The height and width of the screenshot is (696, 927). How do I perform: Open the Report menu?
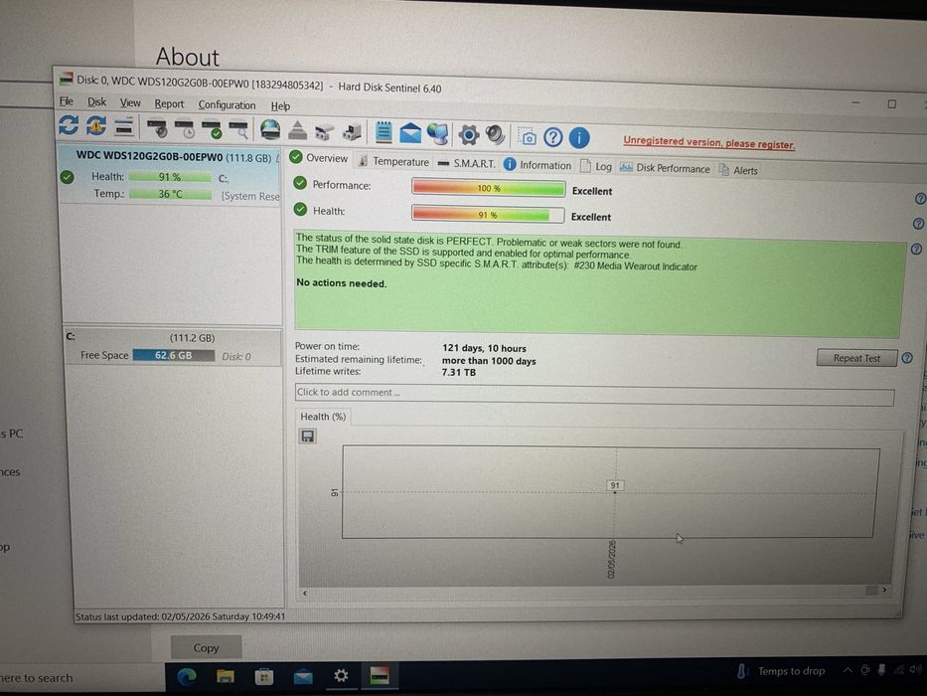tap(169, 104)
